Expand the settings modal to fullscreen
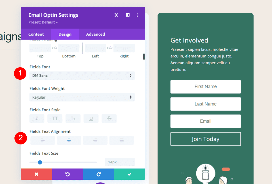The image size is (272, 184). coord(116,15)
